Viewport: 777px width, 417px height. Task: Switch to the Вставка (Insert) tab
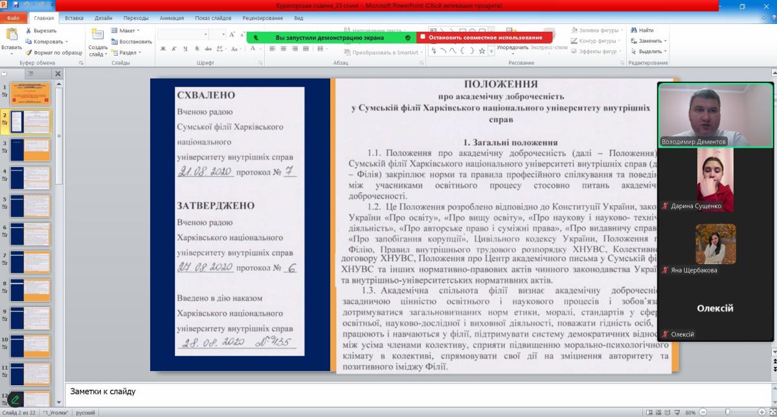point(74,19)
